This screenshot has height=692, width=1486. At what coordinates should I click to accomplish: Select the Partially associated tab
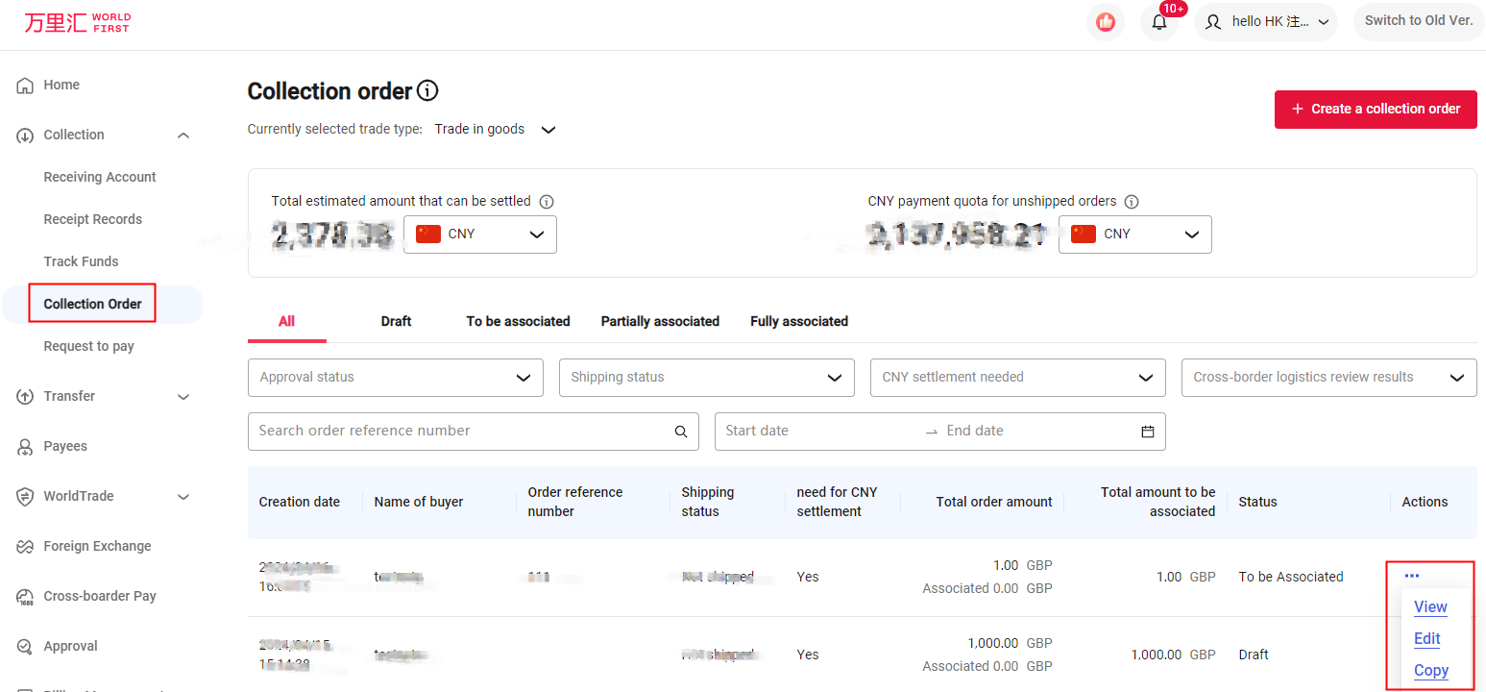tap(660, 321)
